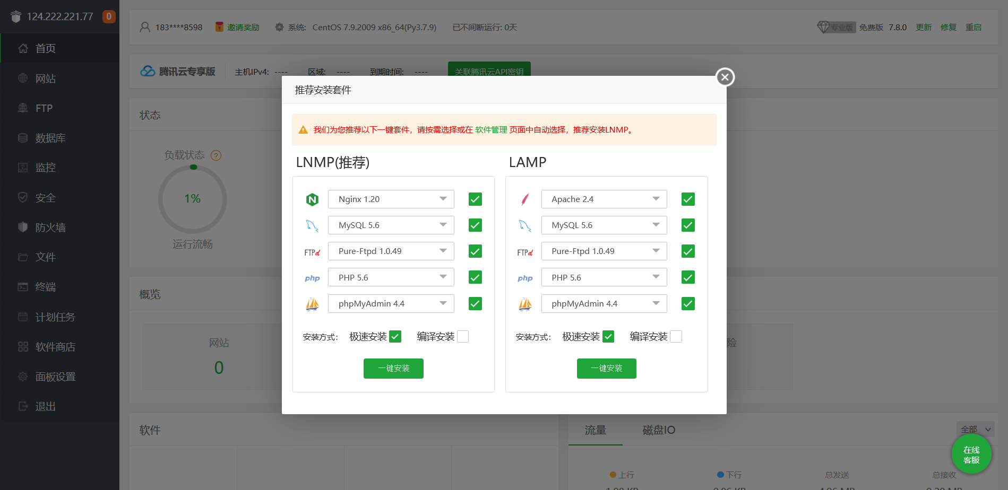Click the folder icon next to 文件
Image resolution: width=1008 pixels, height=490 pixels.
[23, 257]
